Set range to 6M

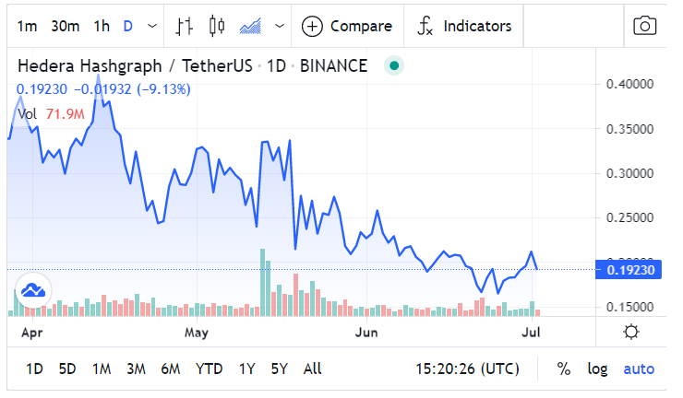[171, 369]
